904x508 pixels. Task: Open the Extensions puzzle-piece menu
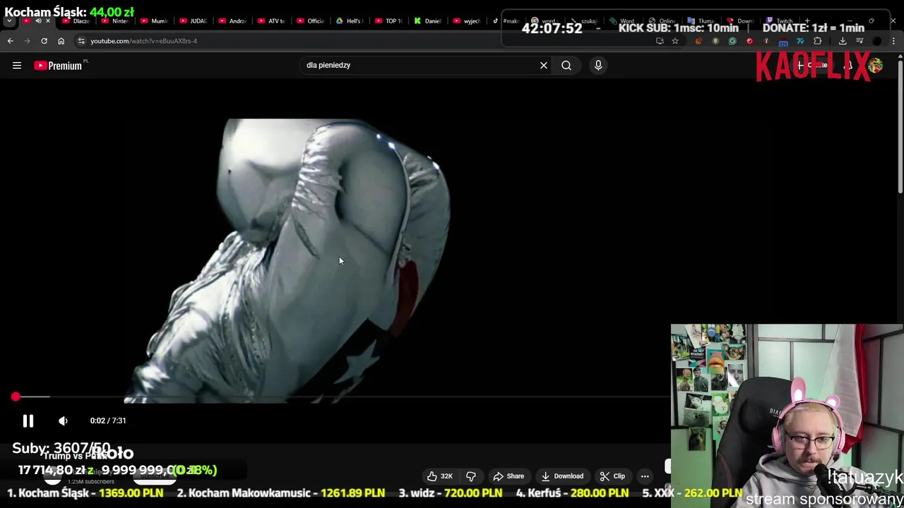817,41
